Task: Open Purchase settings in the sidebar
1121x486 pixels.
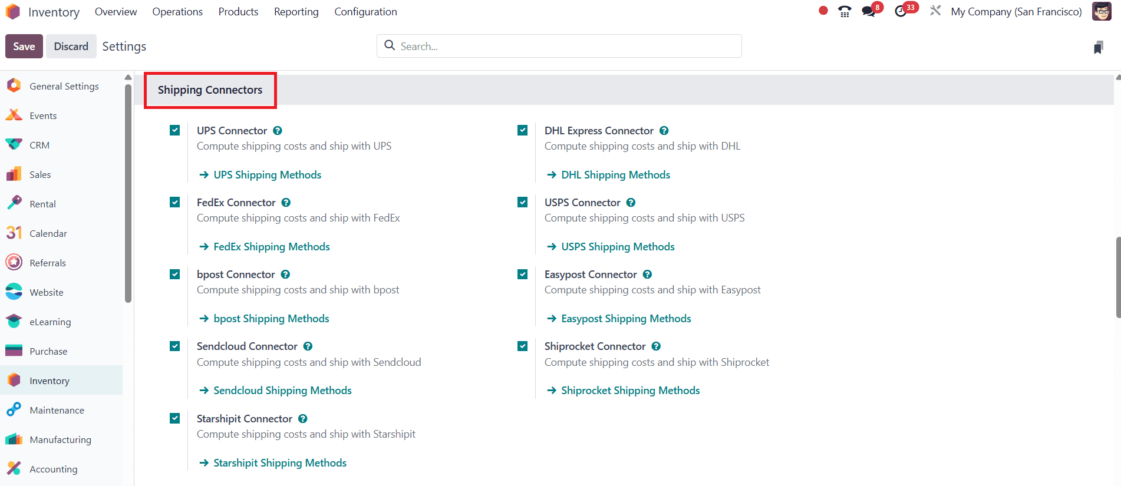Action: coord(61,351)
